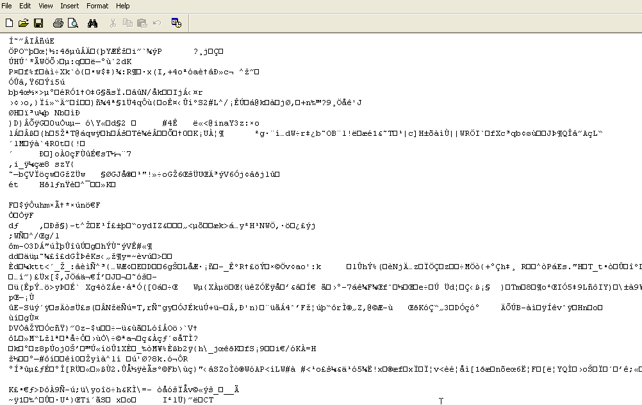
Task: Print using the printer icon
Action: [x=58, y=23]
